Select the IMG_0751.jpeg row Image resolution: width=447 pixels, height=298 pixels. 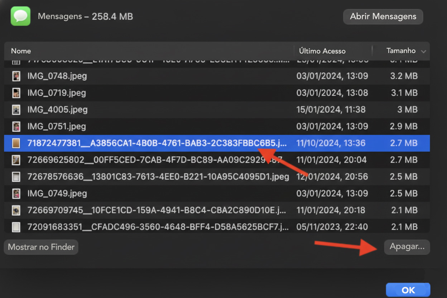click(x=107, y=126)
